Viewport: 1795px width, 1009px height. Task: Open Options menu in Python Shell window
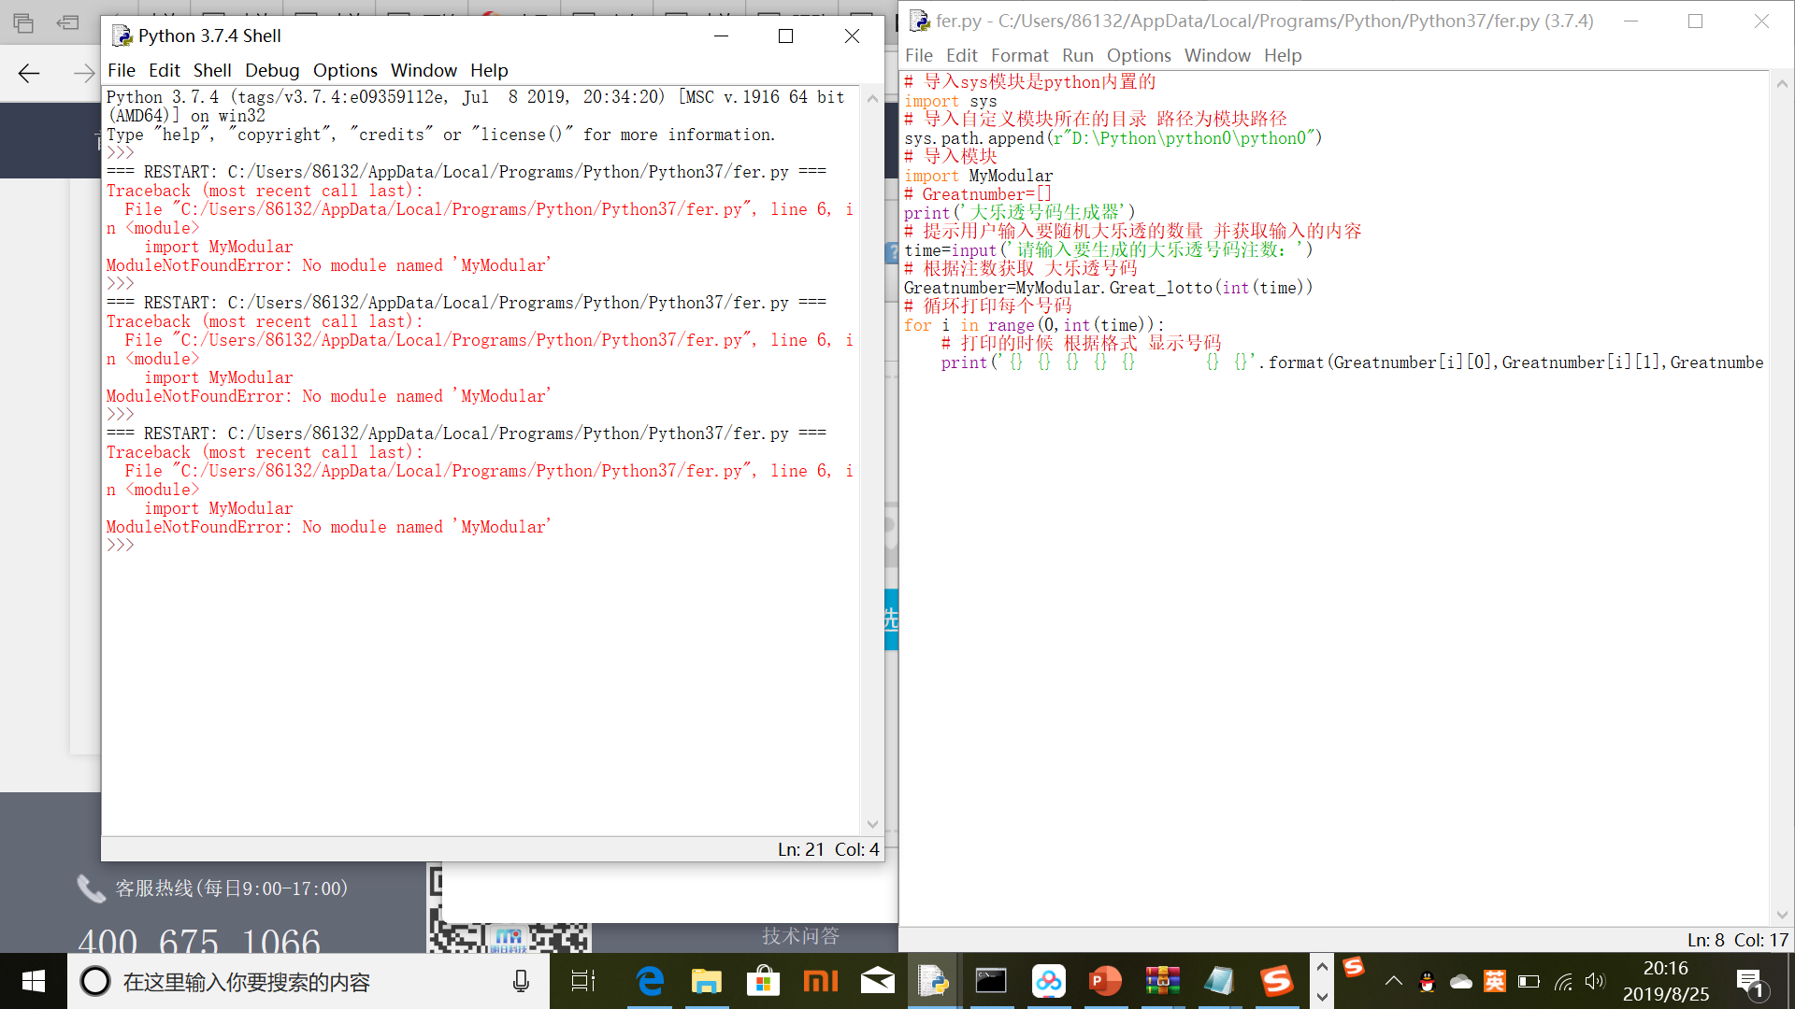(x=345, y=70)
